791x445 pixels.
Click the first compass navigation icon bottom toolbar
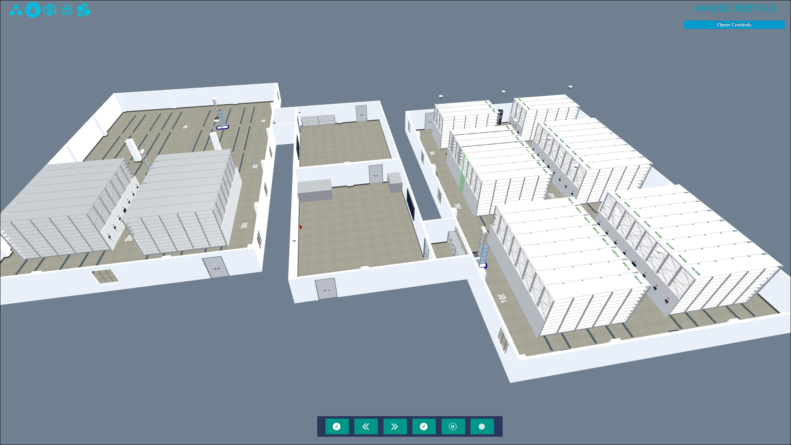click(x=337, y=426)
